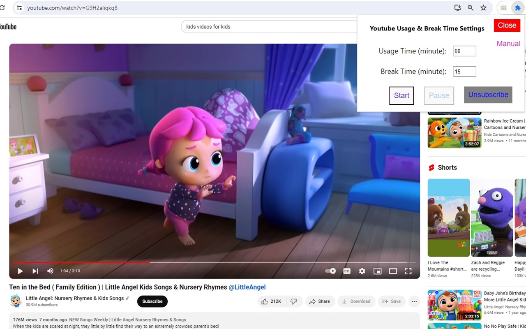The image size is (526, 329).
Task: Open Zach and Reggie short title
Action: pos(488,266)
